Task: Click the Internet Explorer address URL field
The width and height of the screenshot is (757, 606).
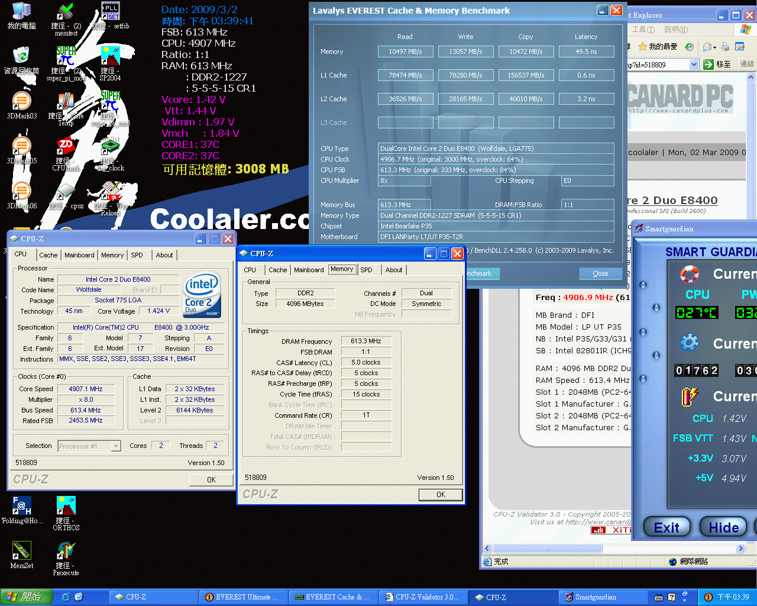Action: [x=657, y=65]
